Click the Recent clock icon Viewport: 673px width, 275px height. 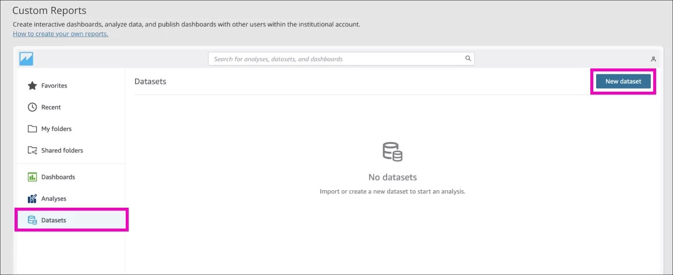(33, 107)
